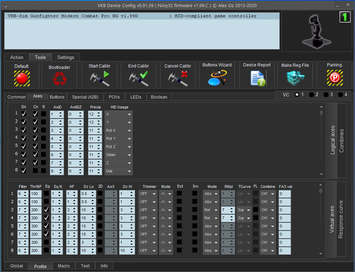Viewport: 355px width, 272px height.
Task: Open the Combines side tab
Action: pos(342,141)
